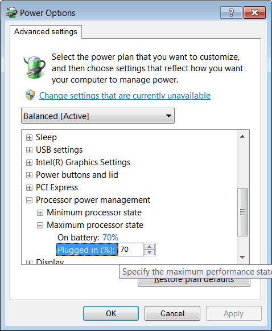The width and height of the screenshot is (272, 331).
Task: Click the On battery 70% value
Action: pos(110,238)
